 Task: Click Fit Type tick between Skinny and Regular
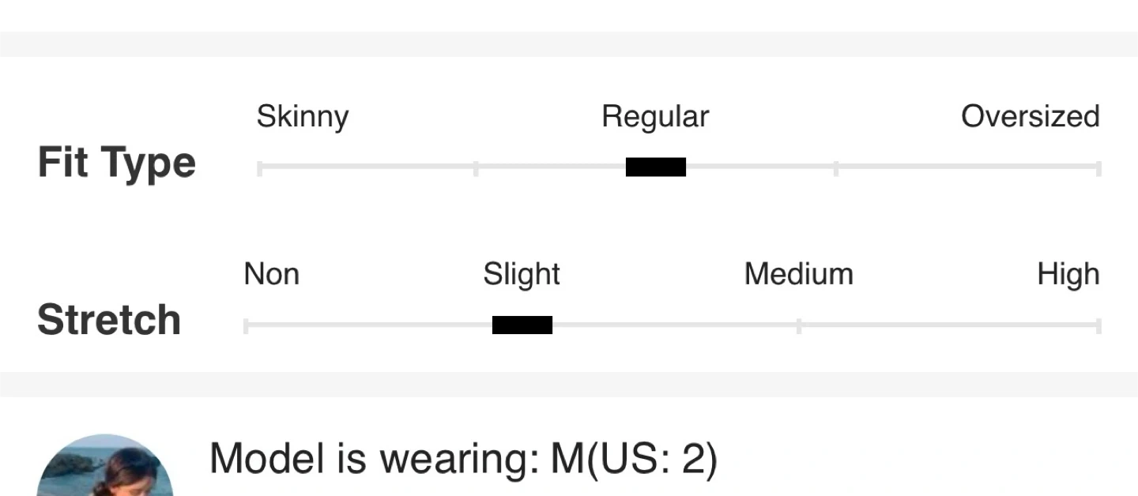[476, 168]
